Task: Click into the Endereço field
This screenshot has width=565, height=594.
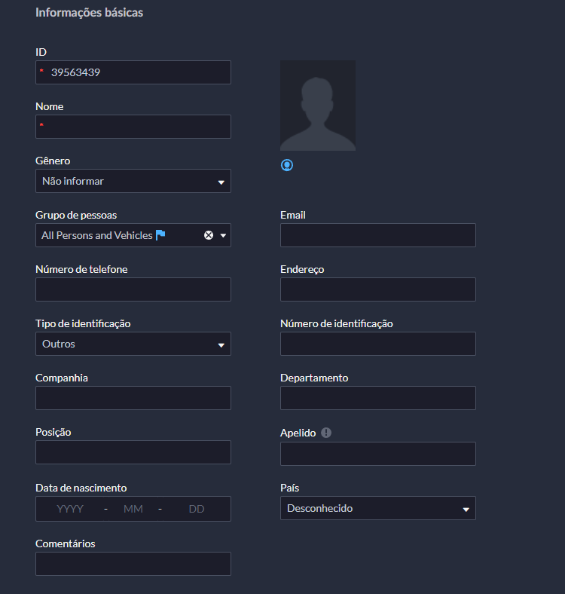Action: [377, 289]
